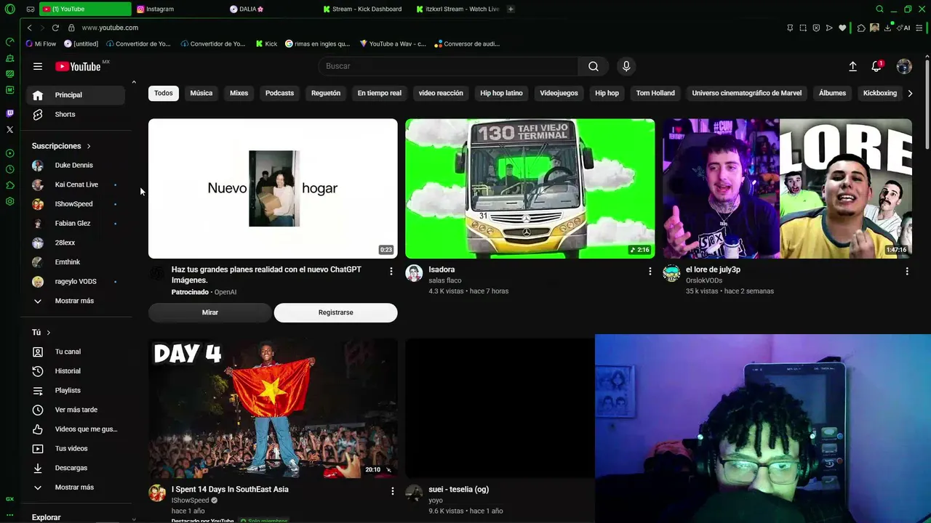Submit the search with the magnifier button
The width and height of the screenshot is (931, 523).
point(594,66)
